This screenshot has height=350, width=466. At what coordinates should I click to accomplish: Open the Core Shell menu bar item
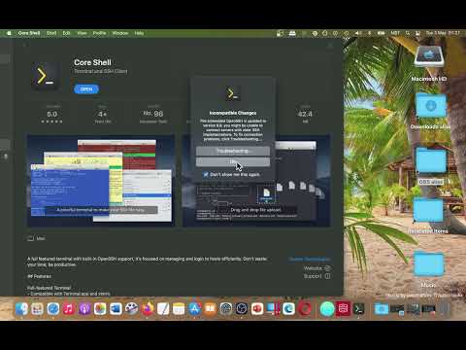pos(29,33)
